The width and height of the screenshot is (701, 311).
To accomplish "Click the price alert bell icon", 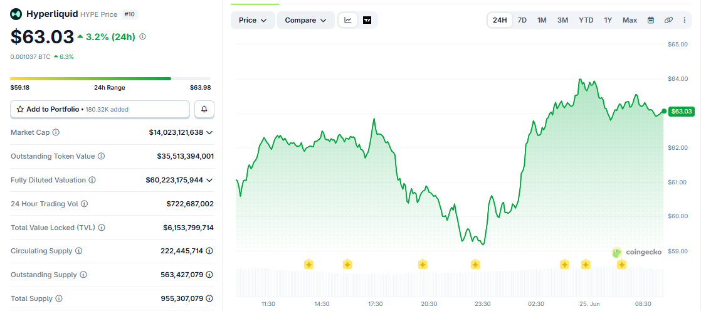I will [x=204, y=109].
